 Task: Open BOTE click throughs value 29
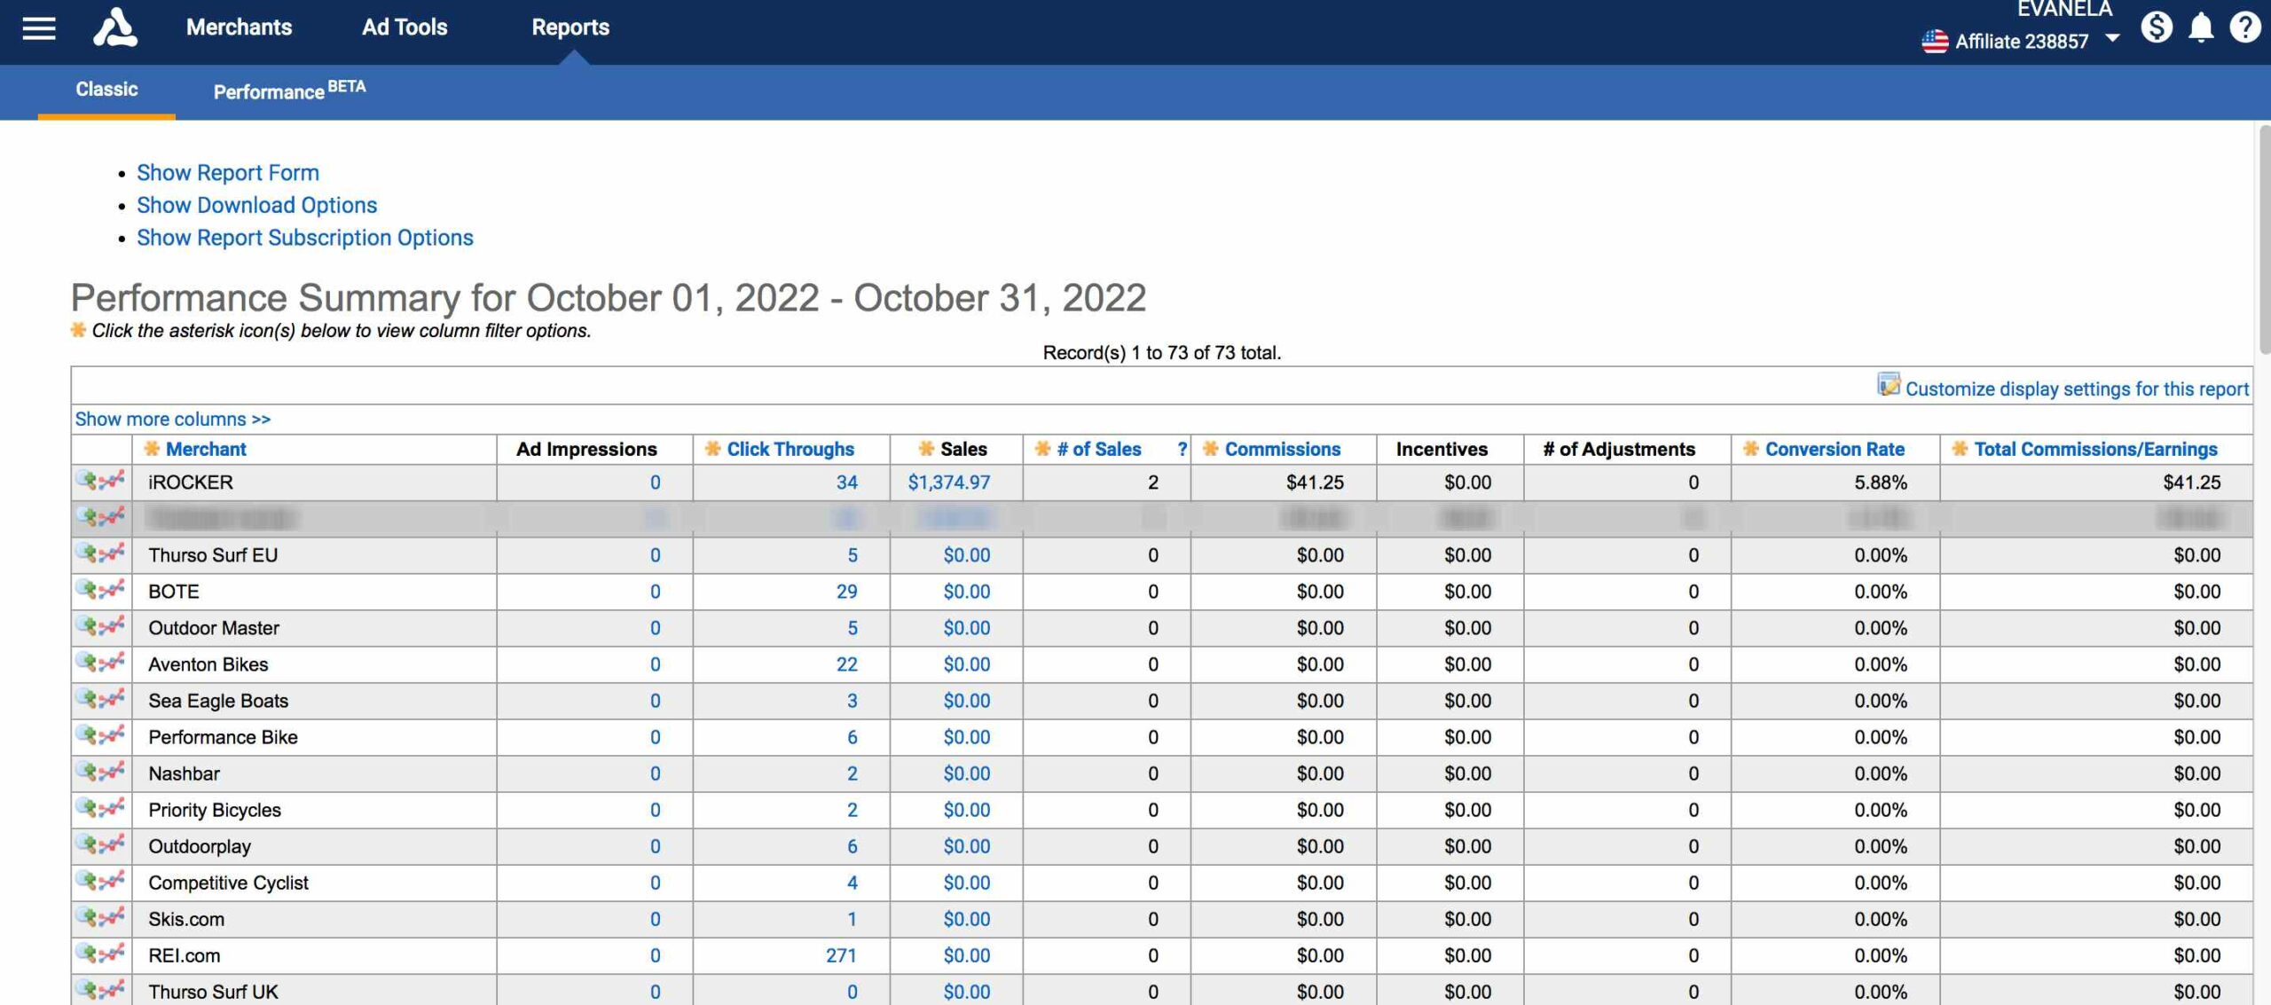tap(847, 592)
